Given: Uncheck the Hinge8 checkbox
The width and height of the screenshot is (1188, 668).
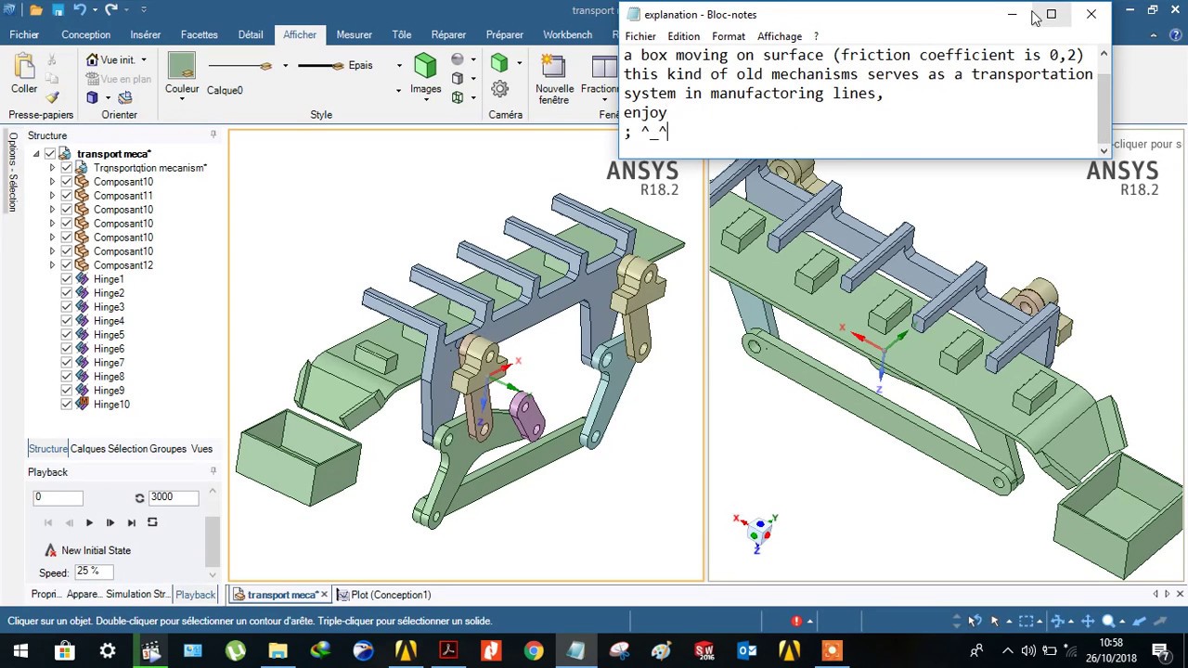Looking at the screenshot, I should tap(67, 377).
